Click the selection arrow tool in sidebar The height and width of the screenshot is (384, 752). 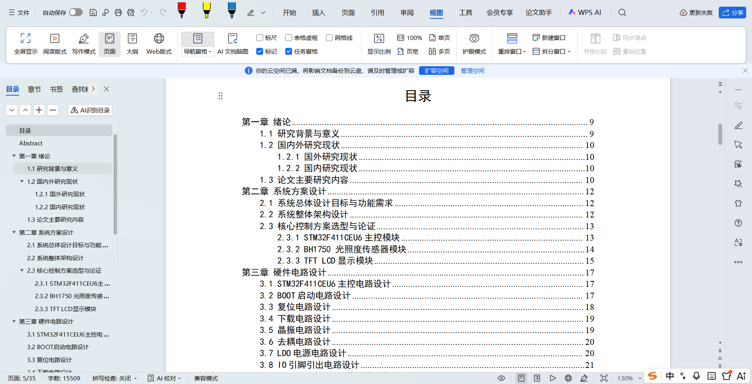point(738,145)
